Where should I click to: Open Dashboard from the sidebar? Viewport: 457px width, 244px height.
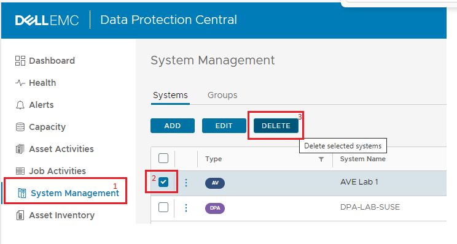[52, 61]
